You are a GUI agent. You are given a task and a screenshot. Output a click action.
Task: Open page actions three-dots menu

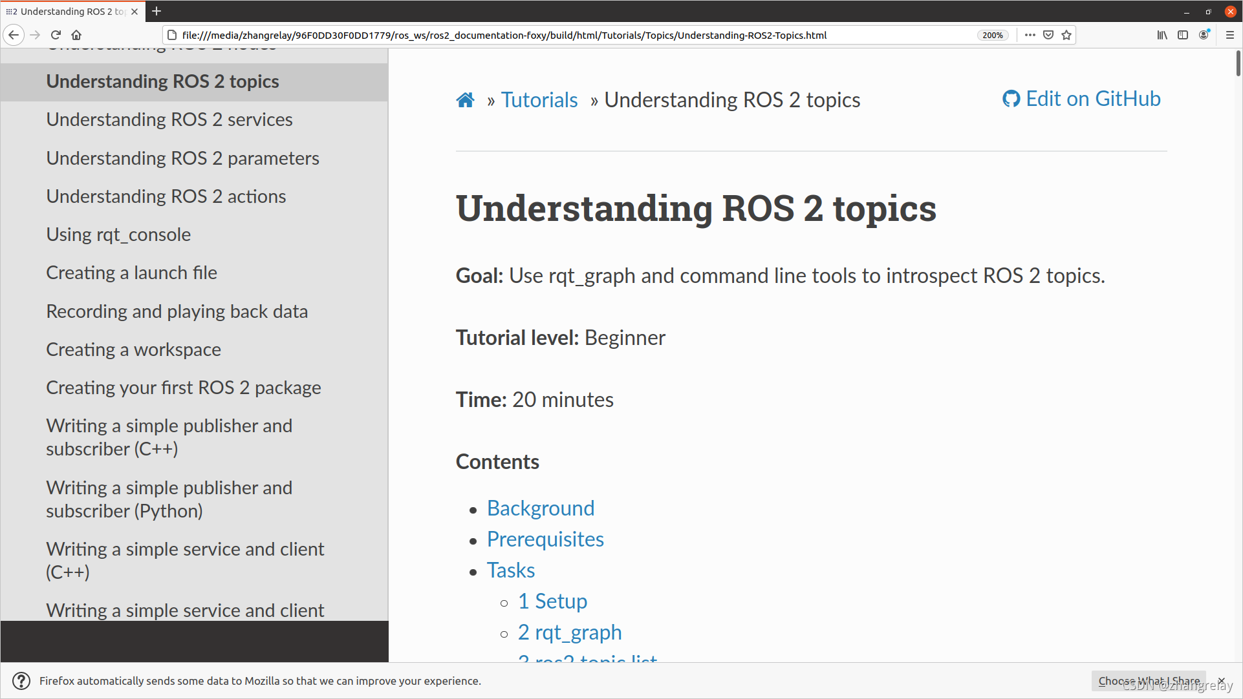(x=1030, y=35)
